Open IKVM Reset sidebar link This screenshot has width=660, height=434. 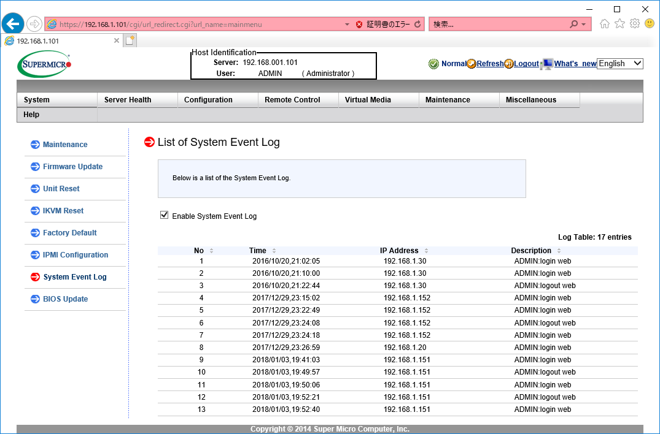63,210
